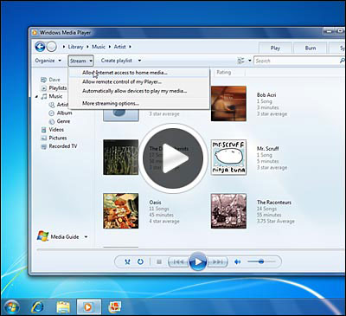Click the Oasis album thumbnail

(x=121, y=211)
